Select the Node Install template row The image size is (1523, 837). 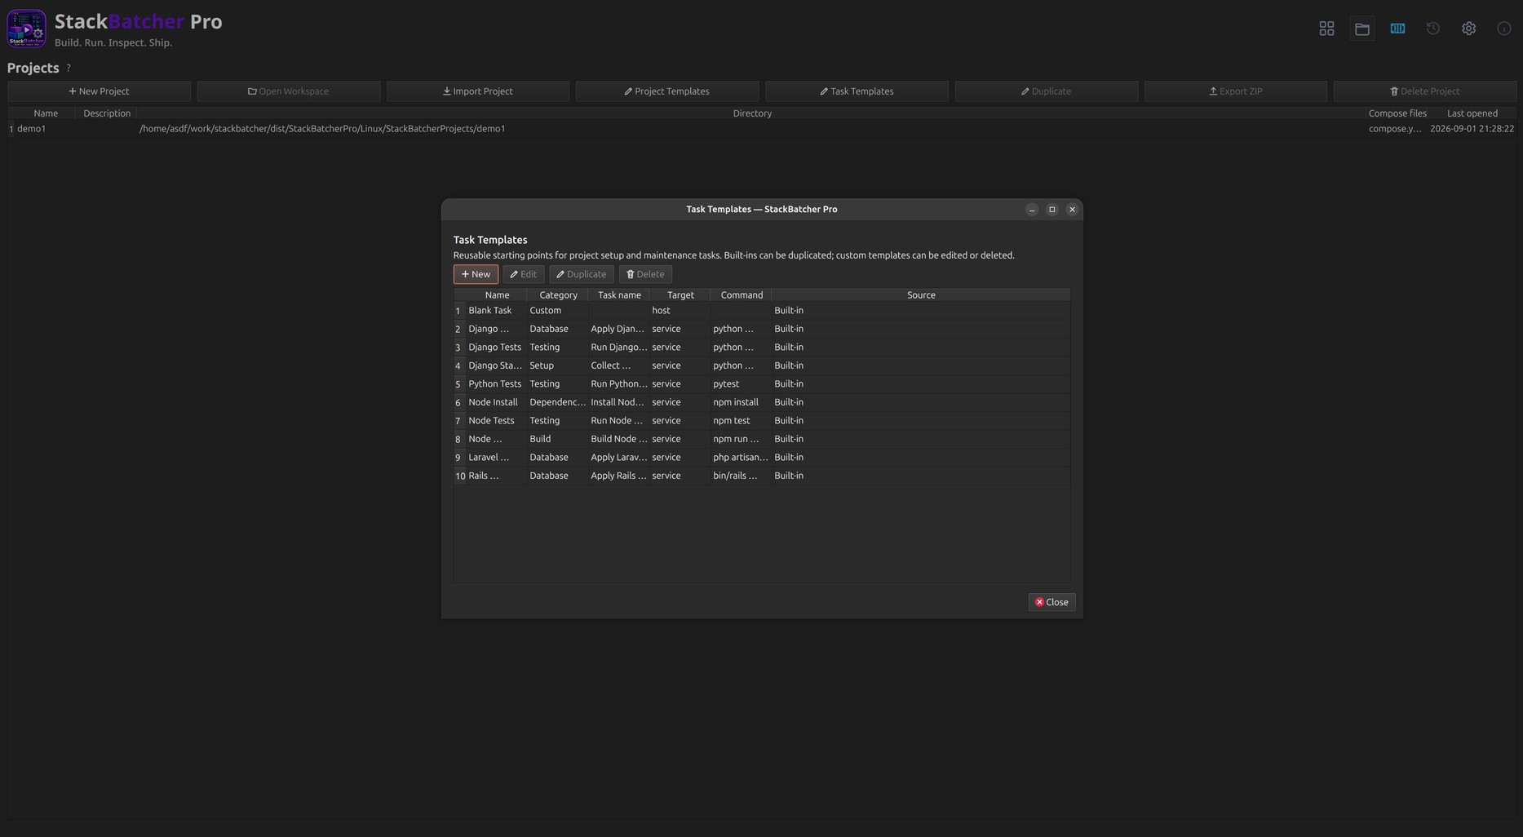tap(762, 402)
